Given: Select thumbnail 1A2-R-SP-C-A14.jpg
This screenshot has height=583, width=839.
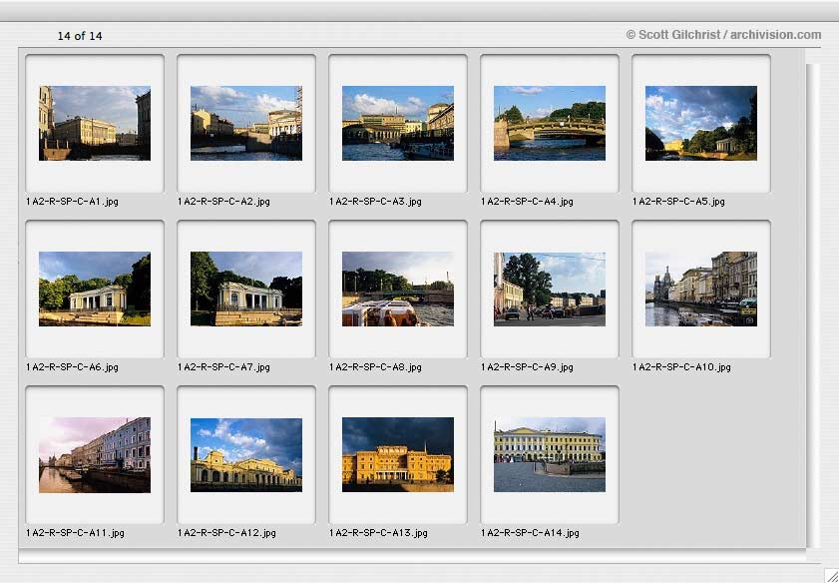Looking at the screenshot, I should click(550, 455).
